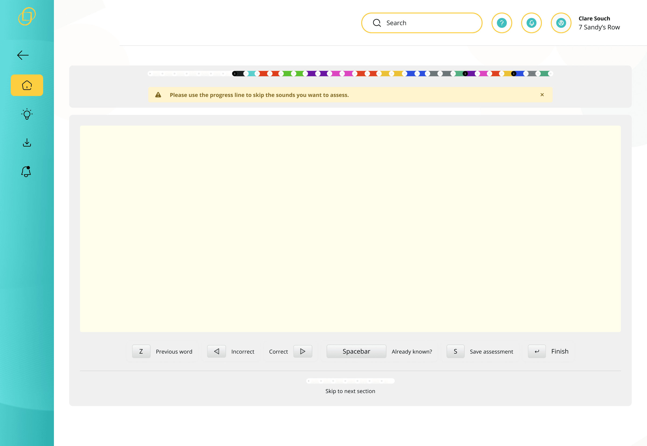Viewport: 647px width, 446px height.
Task: Click Finish with the enter key icon
Action: [x=536, y=351]
